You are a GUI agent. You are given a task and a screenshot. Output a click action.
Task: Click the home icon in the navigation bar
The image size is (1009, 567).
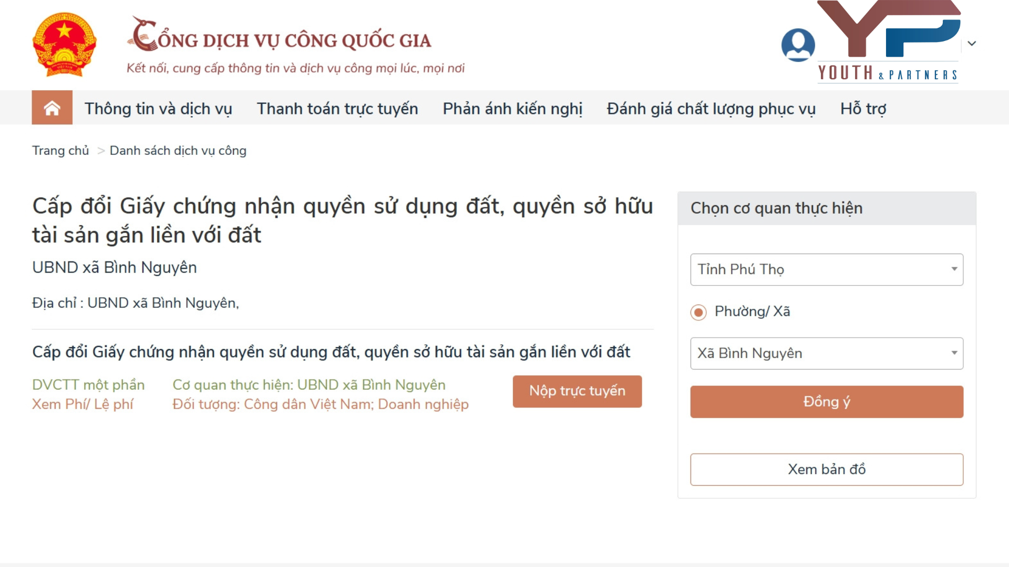(52, 108)
